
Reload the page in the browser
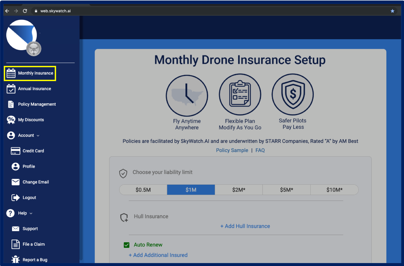(25, 11)
